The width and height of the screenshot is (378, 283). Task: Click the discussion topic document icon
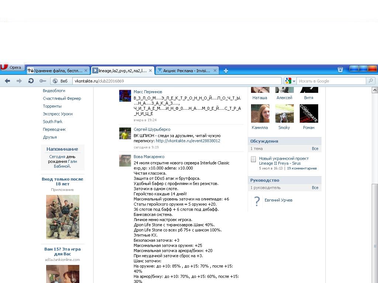click(x=253, y=159)
